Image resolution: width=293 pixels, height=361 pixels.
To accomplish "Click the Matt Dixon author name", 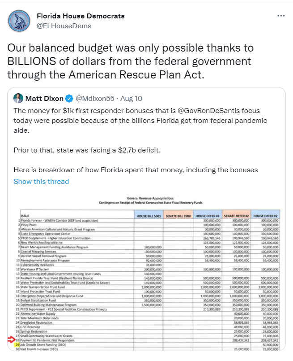I will click(x=45, y=98).
